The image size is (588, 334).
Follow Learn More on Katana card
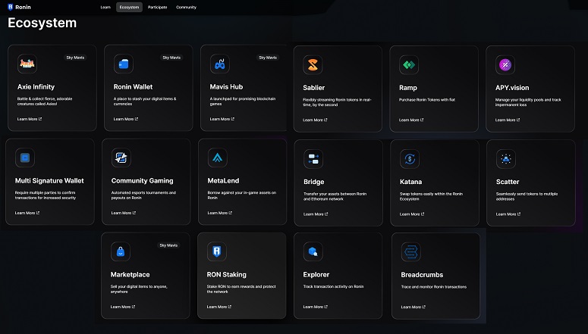tap(412, 214)
